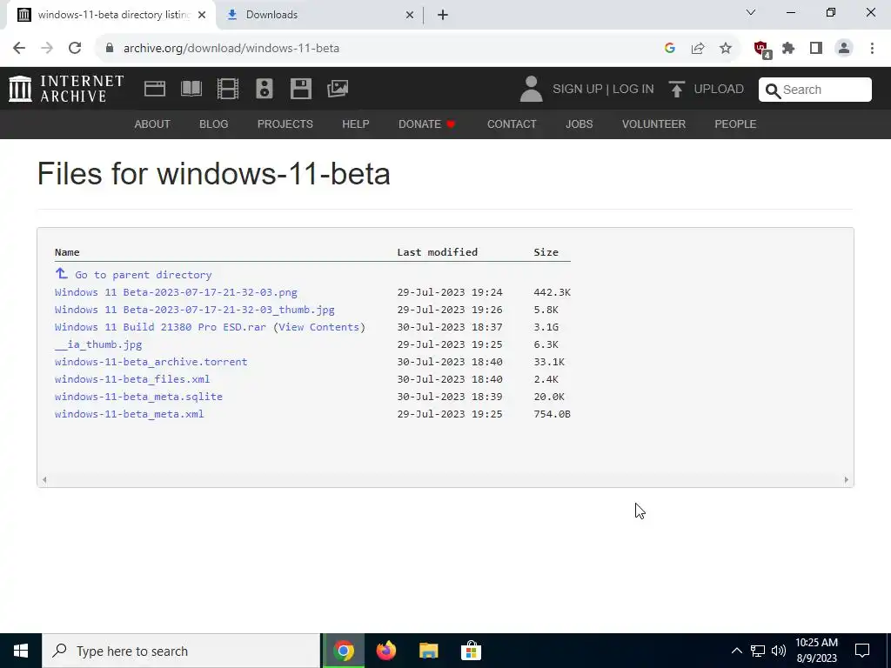This screenshot has width=891, height=668.
Task: Open Chrome three-dot menu
Action: (x=872, y=48)
